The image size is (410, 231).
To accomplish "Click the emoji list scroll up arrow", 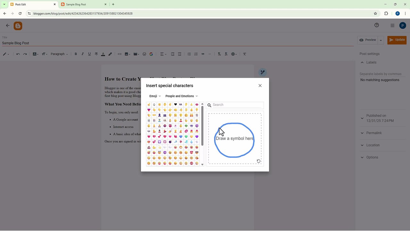I will tap(202, 104).
